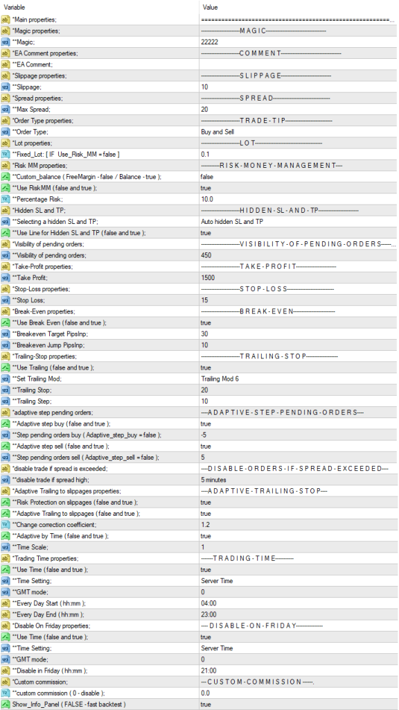Click the icon next to Every Day Start
Viewport: 399px width, 710px height.
pos(6,603)
